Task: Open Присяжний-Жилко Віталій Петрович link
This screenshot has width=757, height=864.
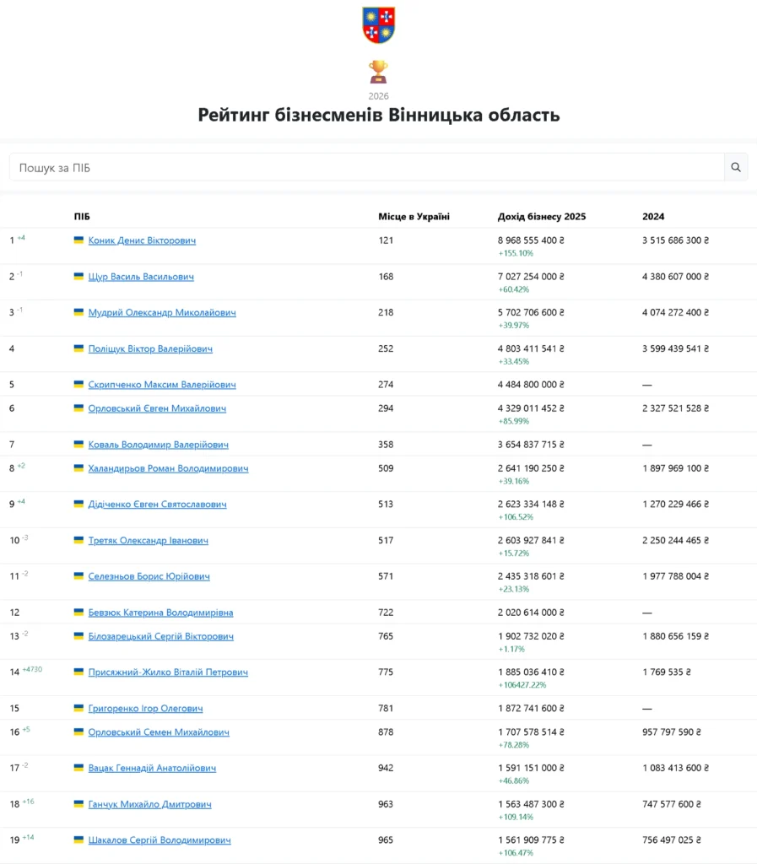Action: coord(168,672)
